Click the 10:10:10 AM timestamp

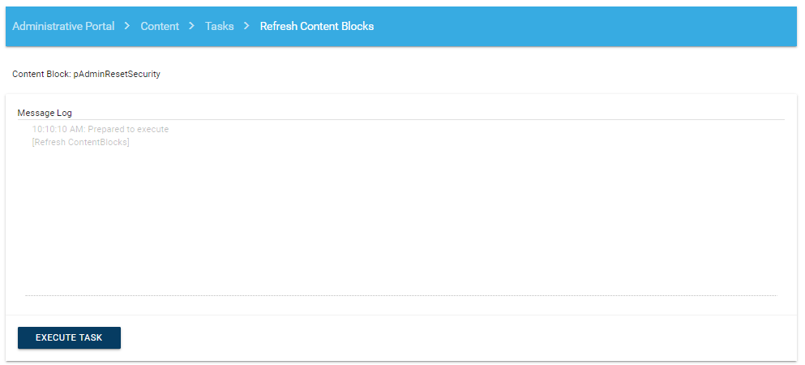click(58, 129)
